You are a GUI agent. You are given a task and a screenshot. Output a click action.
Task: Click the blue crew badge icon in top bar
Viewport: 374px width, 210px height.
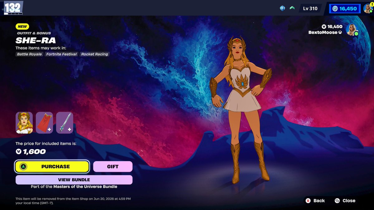(282, 8)
